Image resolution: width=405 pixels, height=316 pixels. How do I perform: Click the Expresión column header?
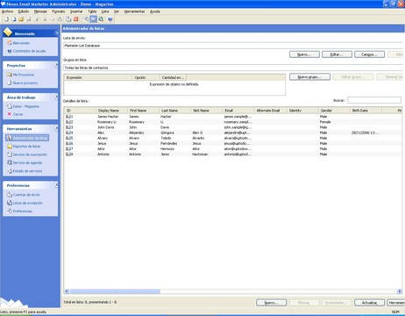click(x=98, y=77)
